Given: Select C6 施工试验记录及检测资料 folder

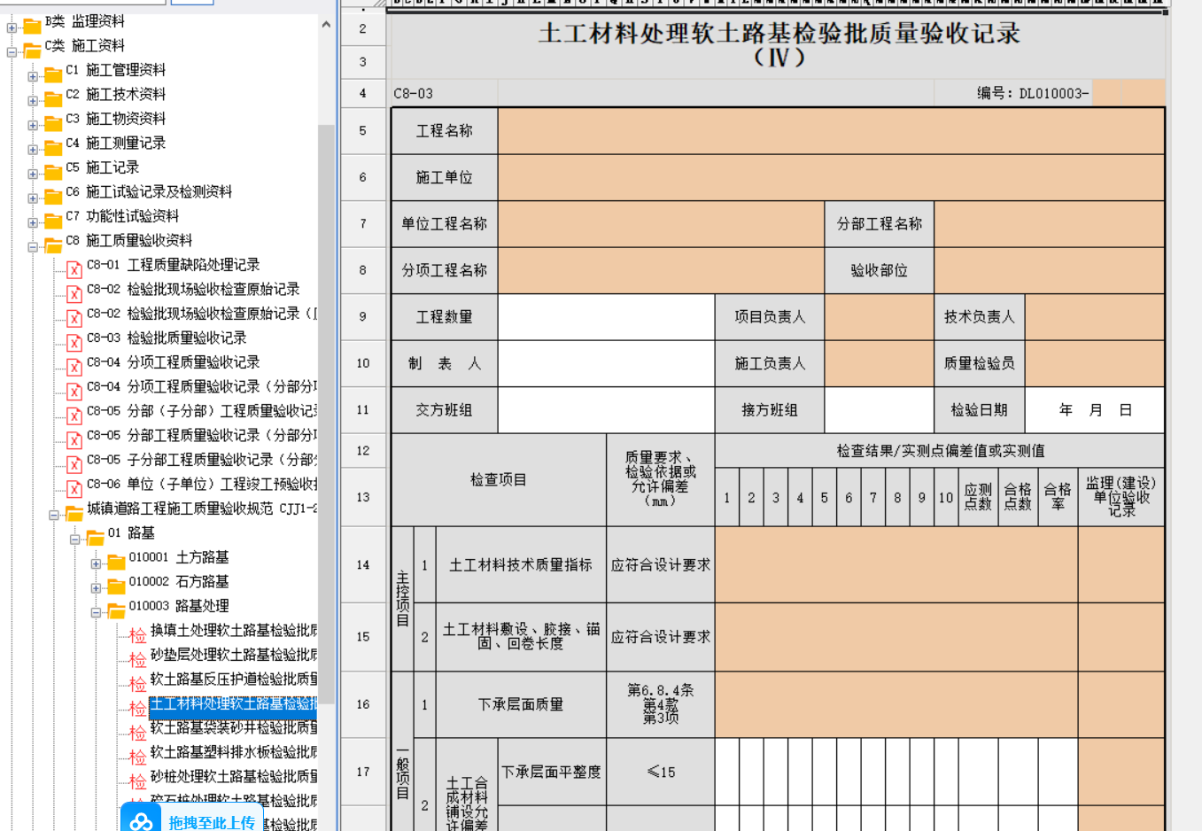Looking at the screenshot, I should (159, 191).
